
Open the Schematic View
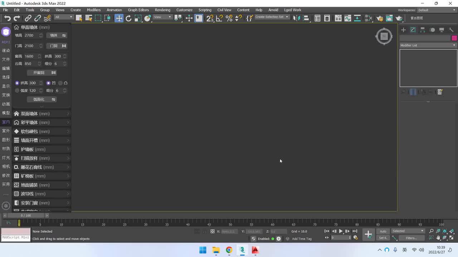(357, 18)
